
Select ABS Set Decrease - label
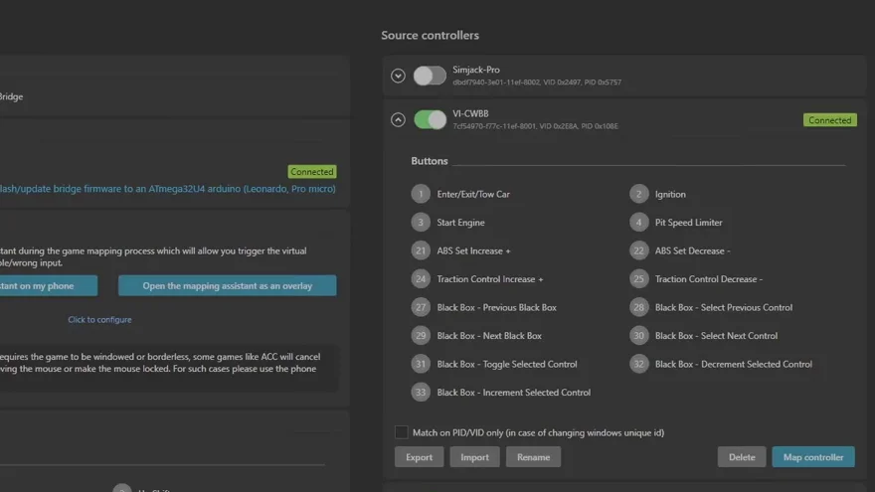point(692,250)
